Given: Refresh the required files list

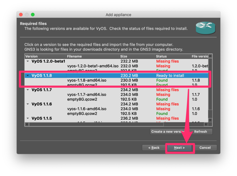Looking at the screenshot, I should coord(201,132).
